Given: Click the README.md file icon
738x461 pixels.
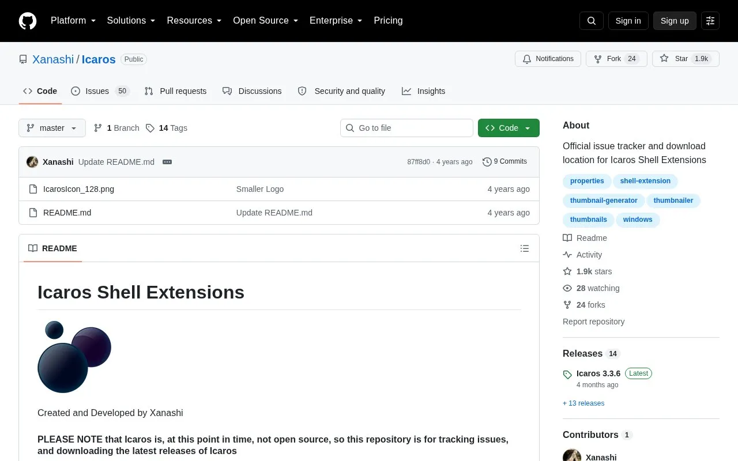Looking at the screenshot, I should coord(33,213).
